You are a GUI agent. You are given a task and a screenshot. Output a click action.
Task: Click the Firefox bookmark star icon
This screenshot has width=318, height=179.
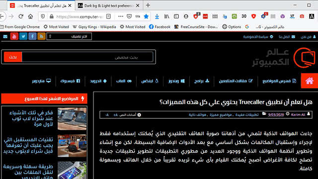click(146, 16)
